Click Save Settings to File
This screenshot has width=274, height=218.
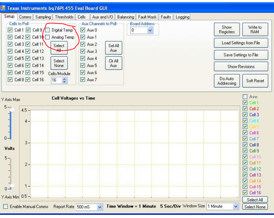pyautogui.click(x=241, y=55)
